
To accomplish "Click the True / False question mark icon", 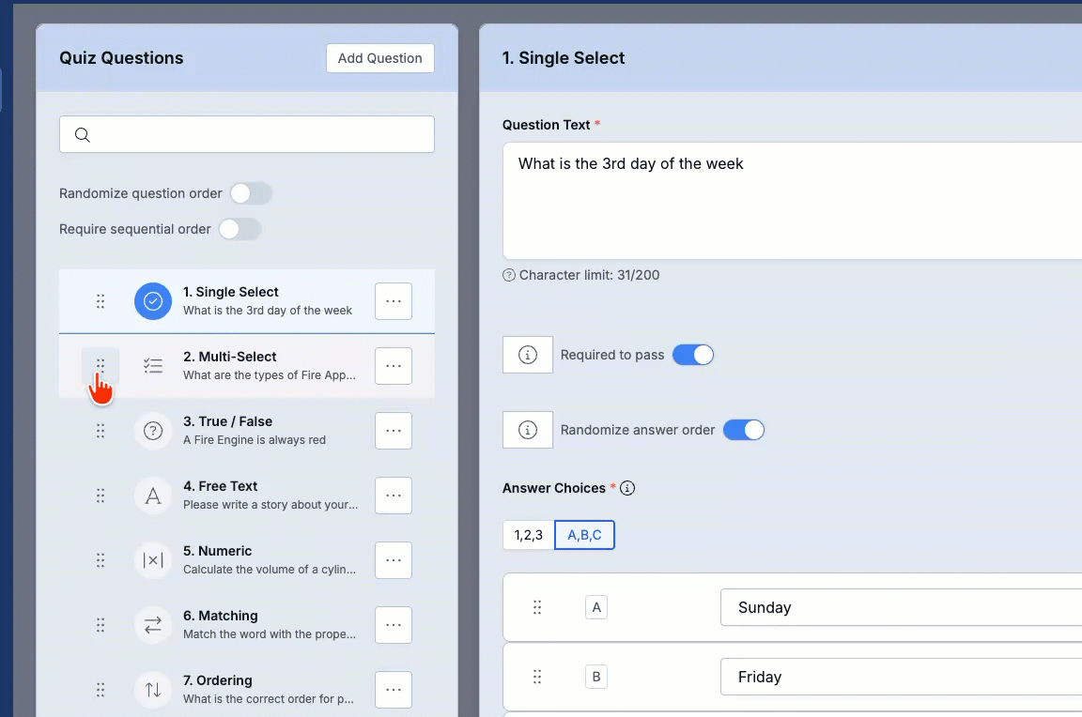I will [x=152, y=431].
